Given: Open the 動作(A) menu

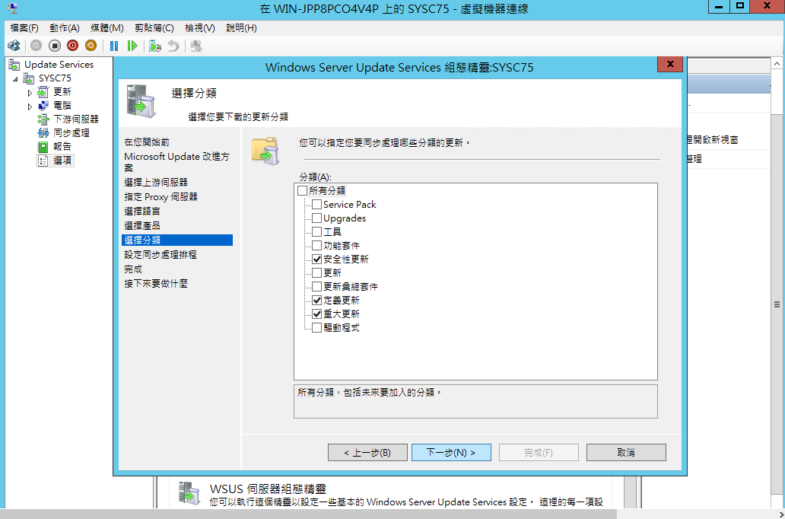Looking at the screenshot, I should (x=65, y=28).
